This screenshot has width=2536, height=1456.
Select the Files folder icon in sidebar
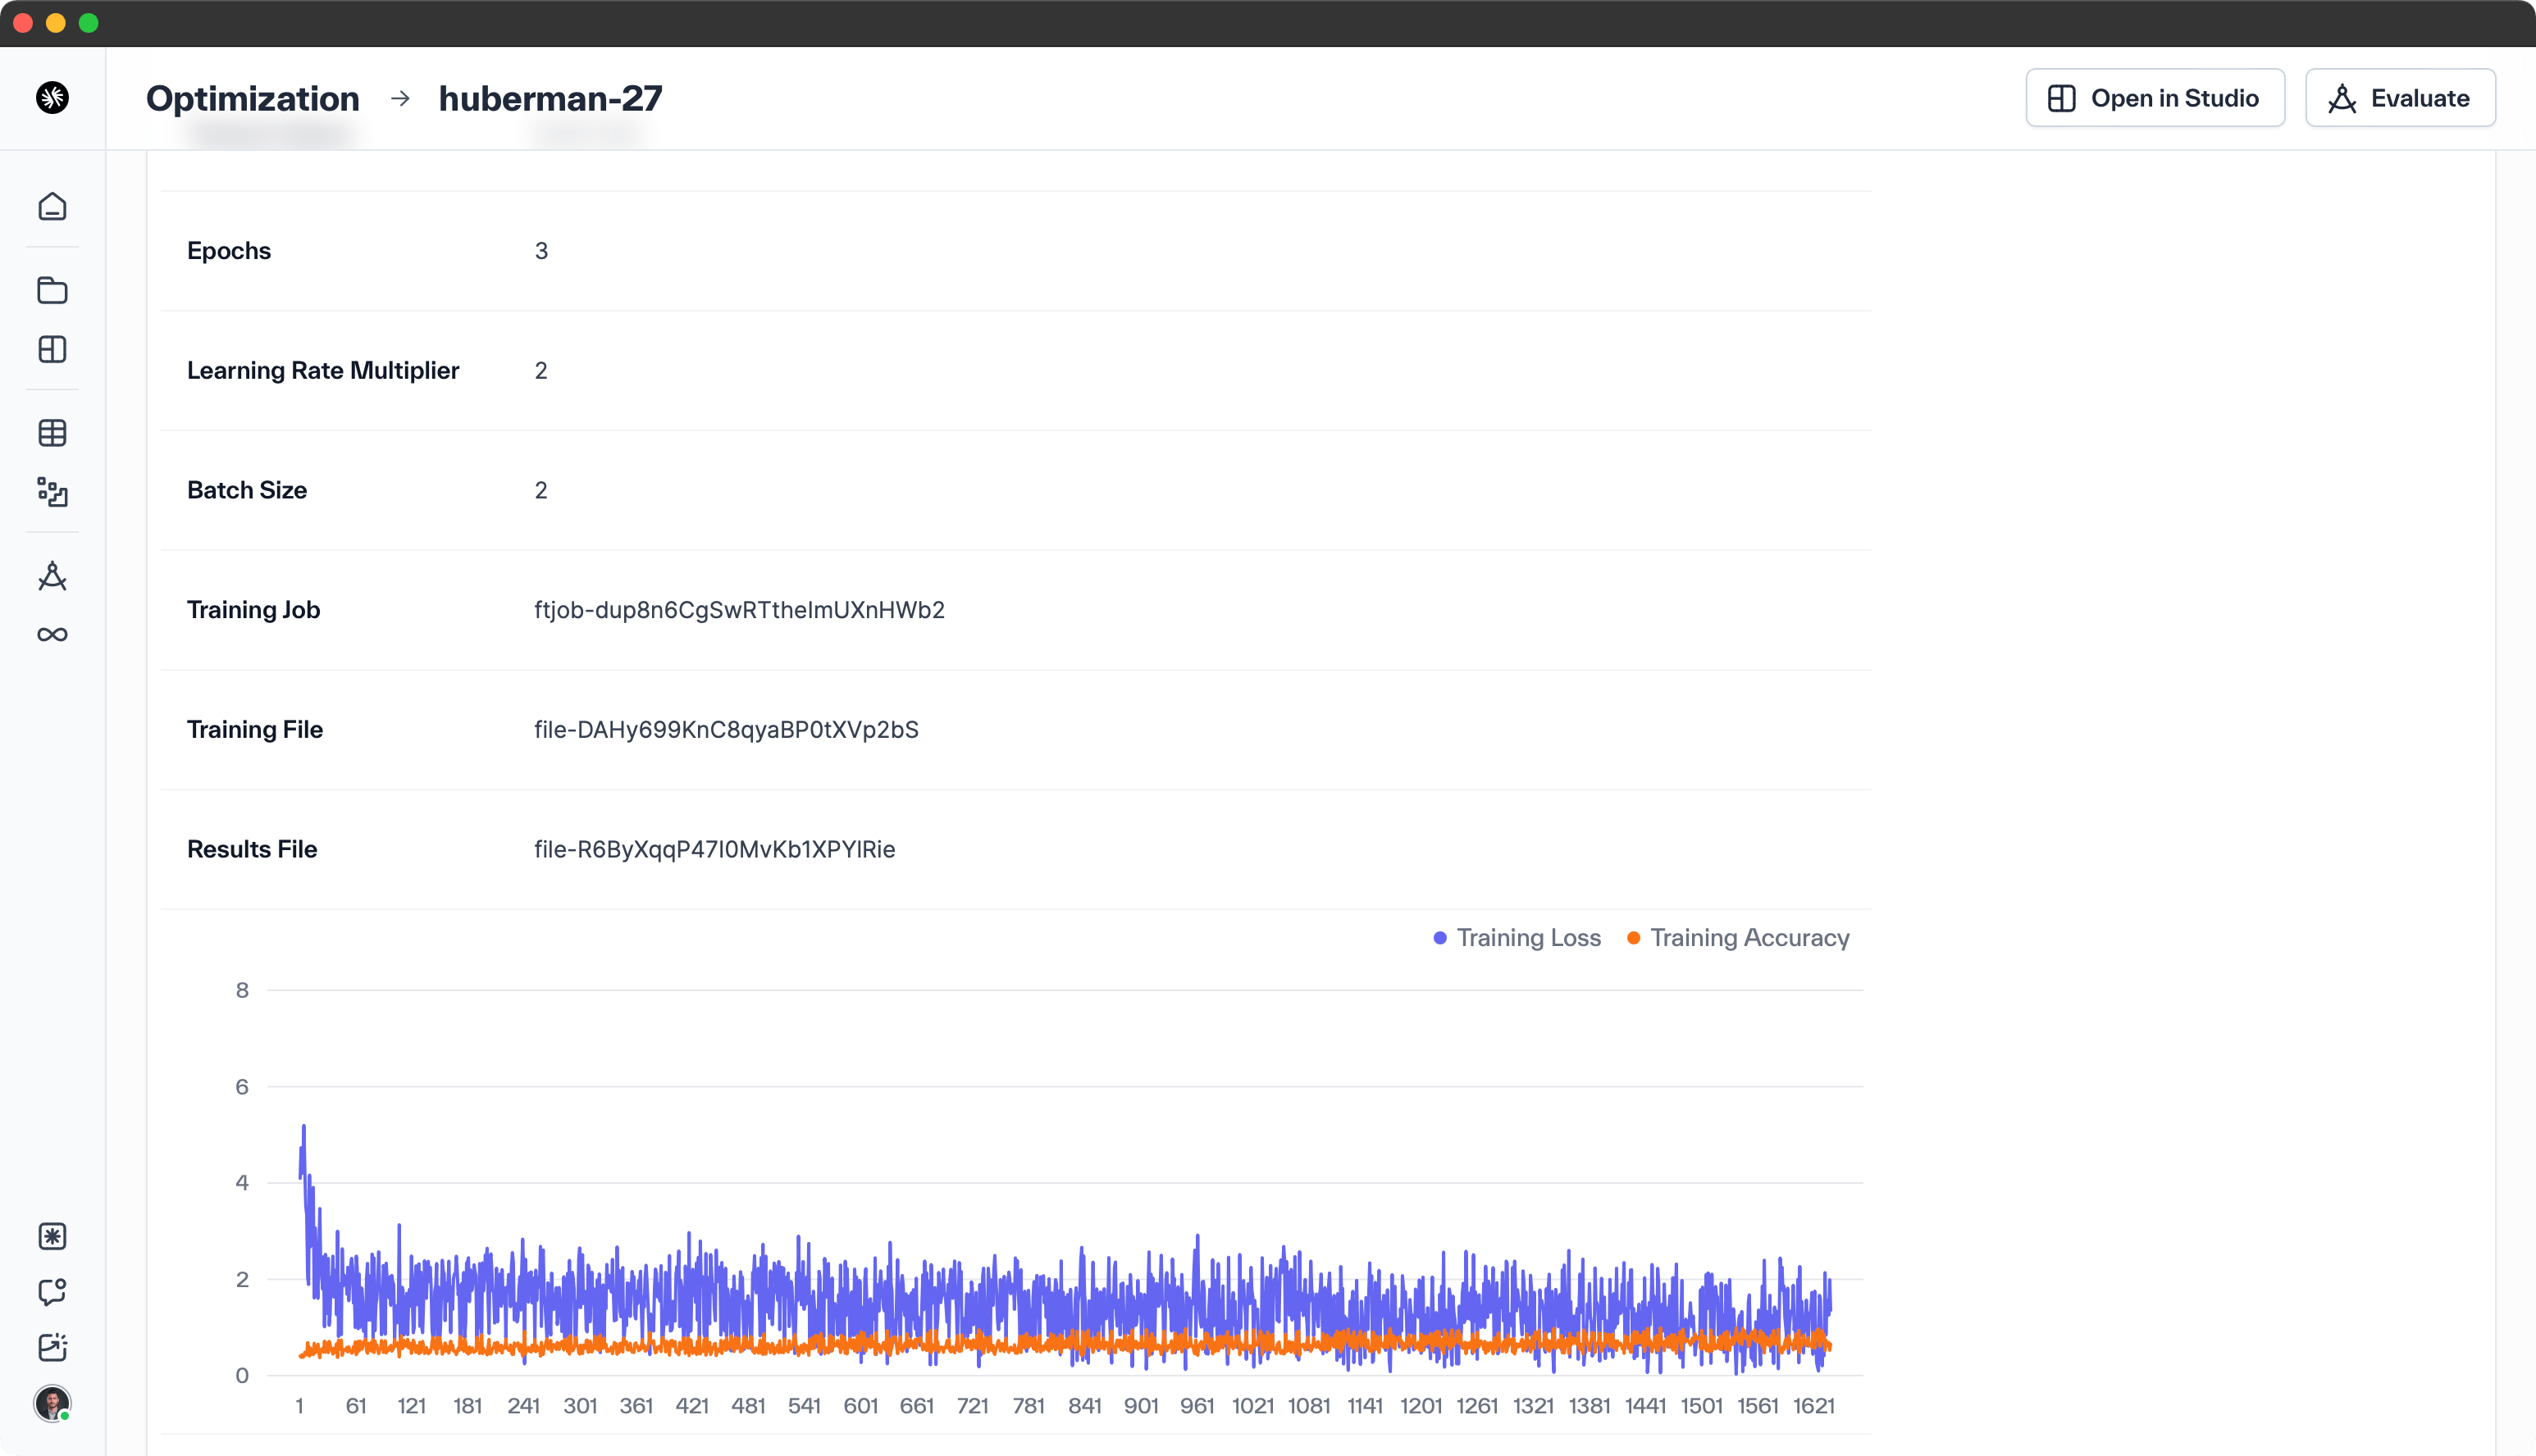pyautogui.click(x=52, y=291)
